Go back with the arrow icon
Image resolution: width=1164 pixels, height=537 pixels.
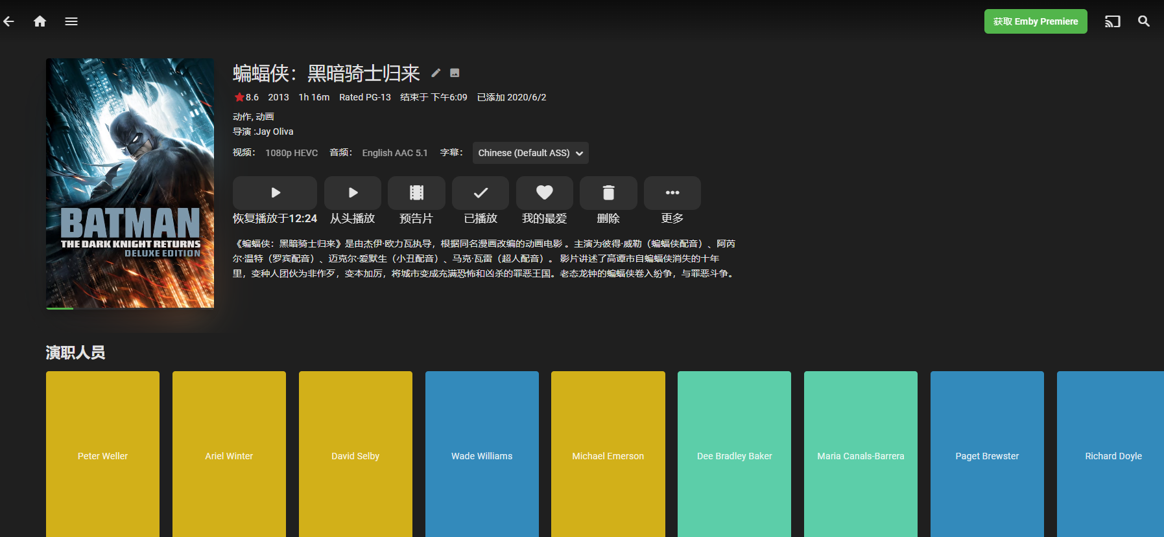coord(8,21)
